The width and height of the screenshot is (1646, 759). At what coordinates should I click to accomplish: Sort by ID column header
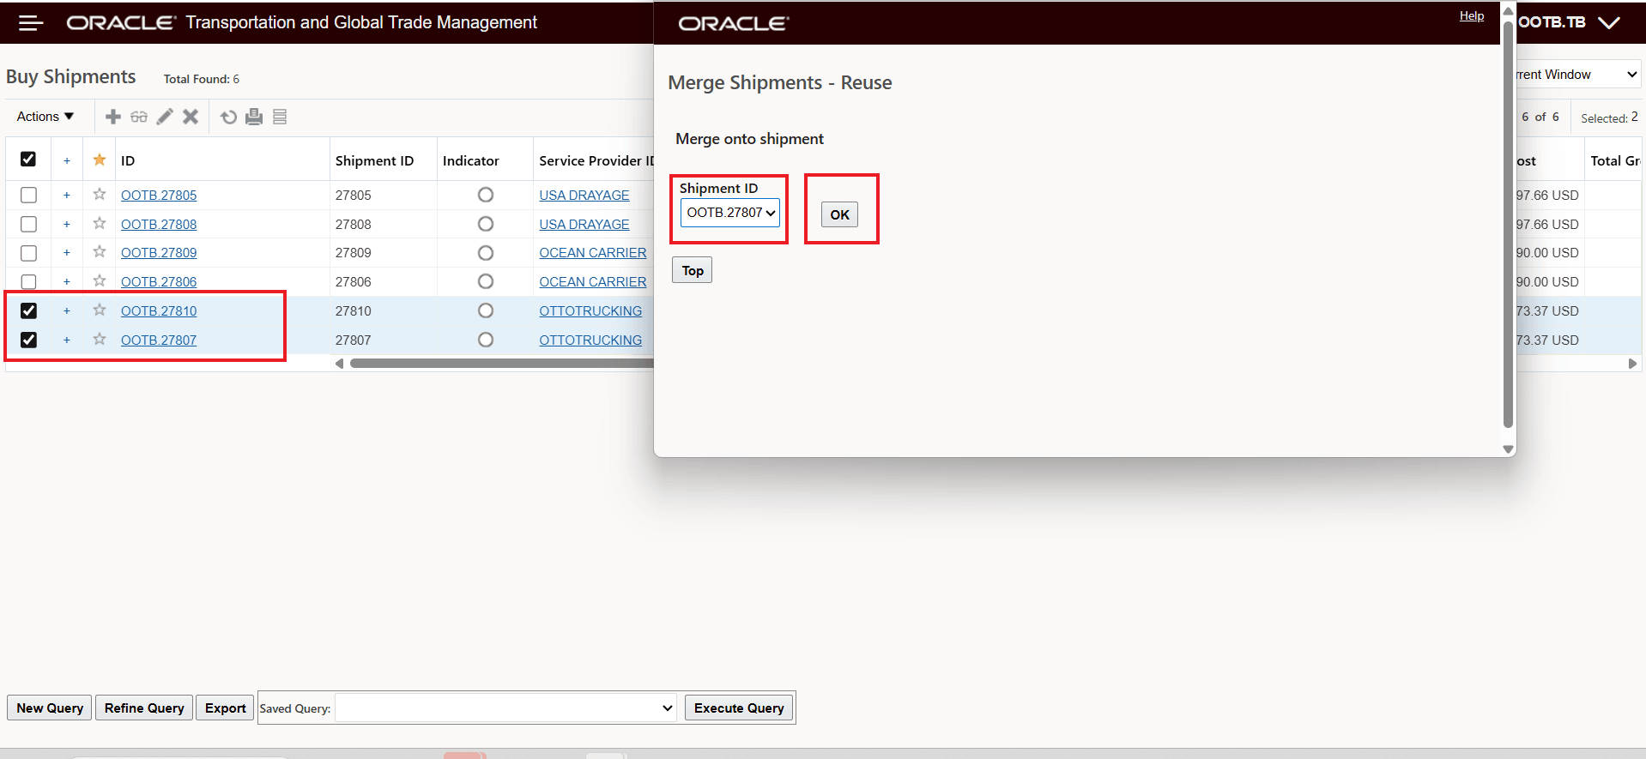128,160
